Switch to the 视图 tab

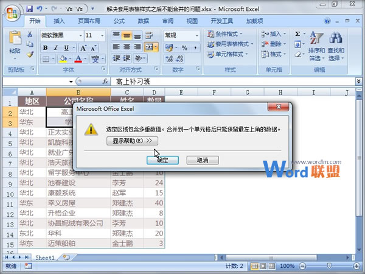coord(192,21)
